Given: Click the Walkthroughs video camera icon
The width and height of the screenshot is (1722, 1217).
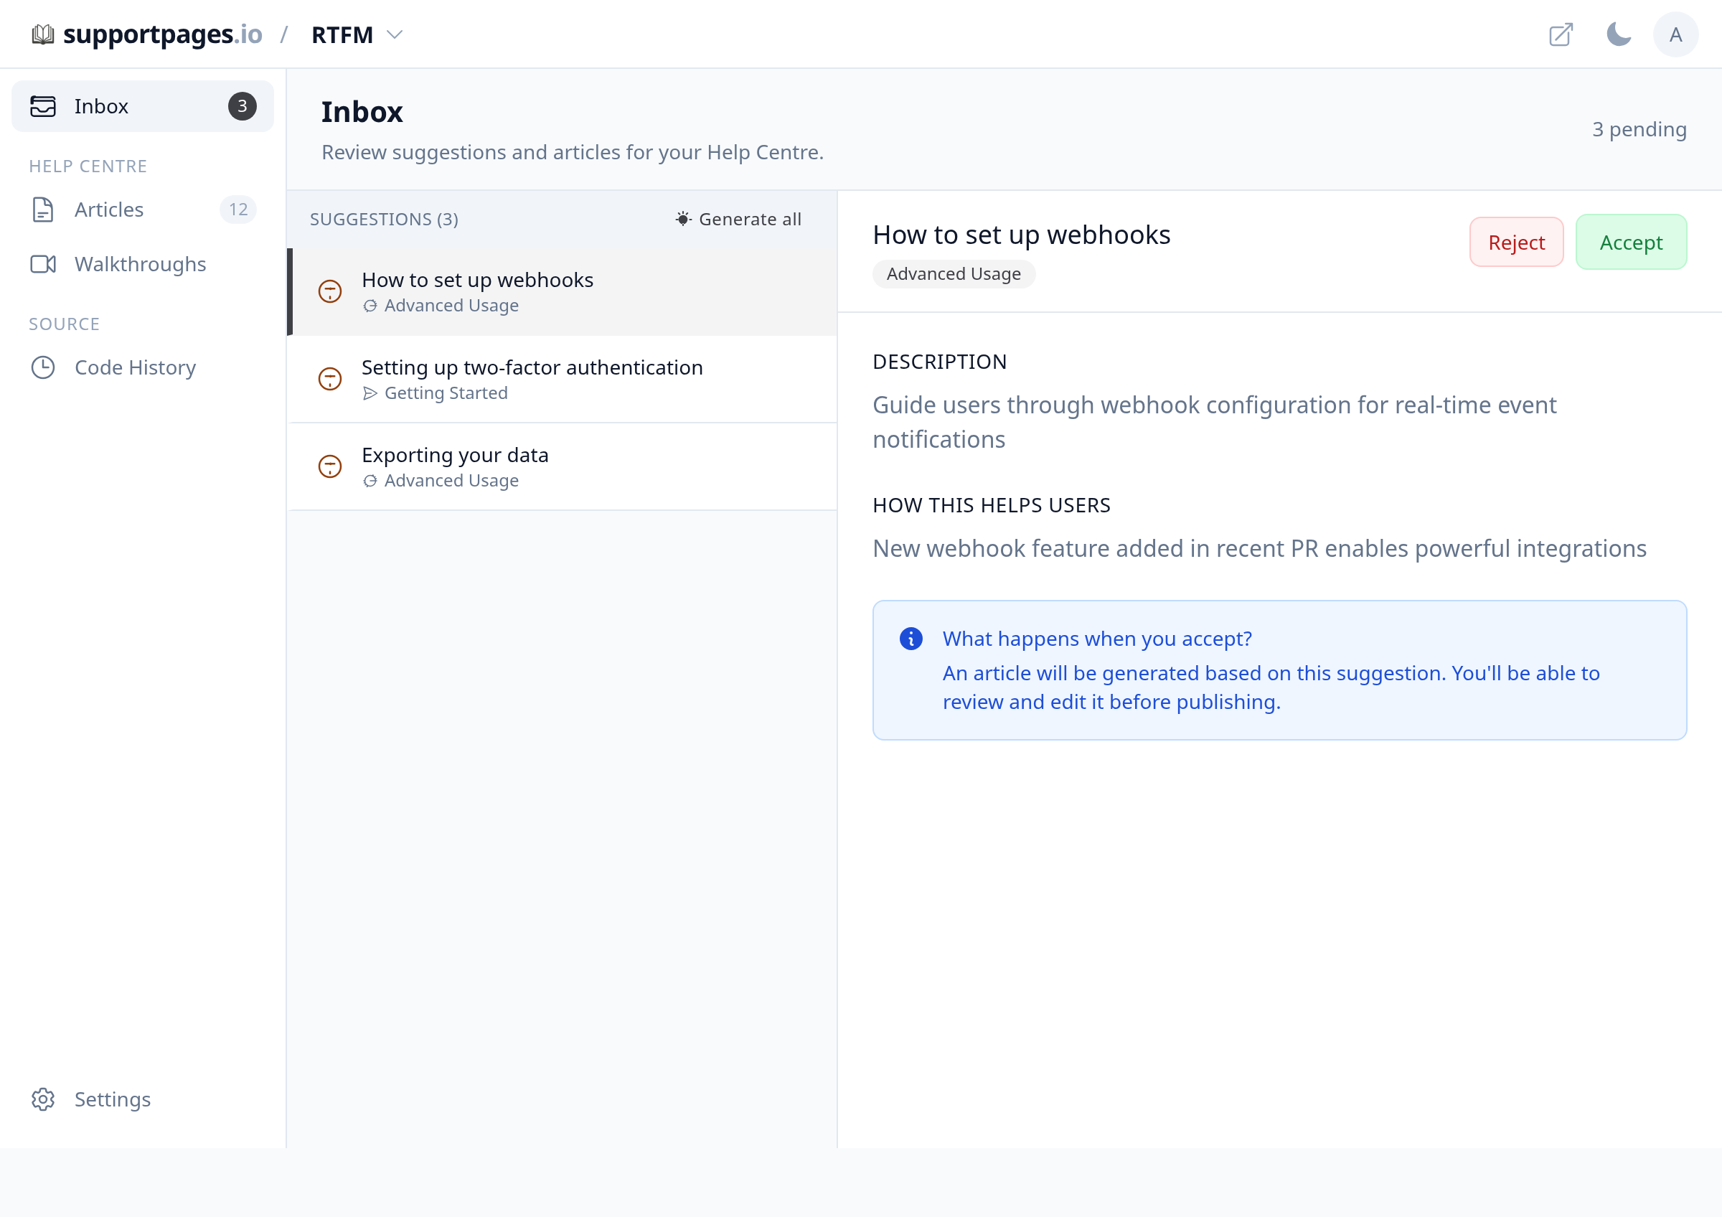Looking at the screenshot, I should (x=43, y=264).
